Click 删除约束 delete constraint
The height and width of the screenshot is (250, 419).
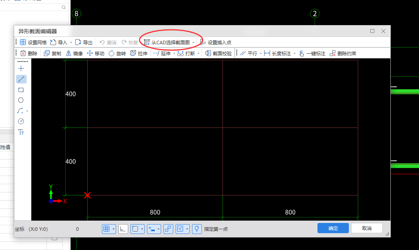pyautogui.click(x=343, y=53)
